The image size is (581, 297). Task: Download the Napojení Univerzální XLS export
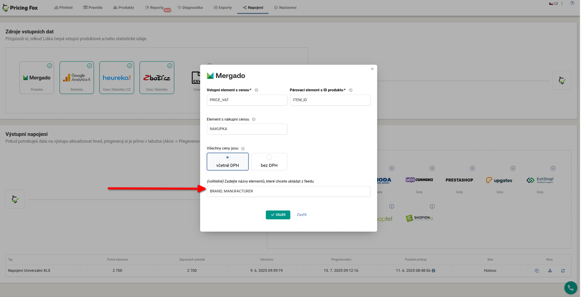[x=550, y=271]
